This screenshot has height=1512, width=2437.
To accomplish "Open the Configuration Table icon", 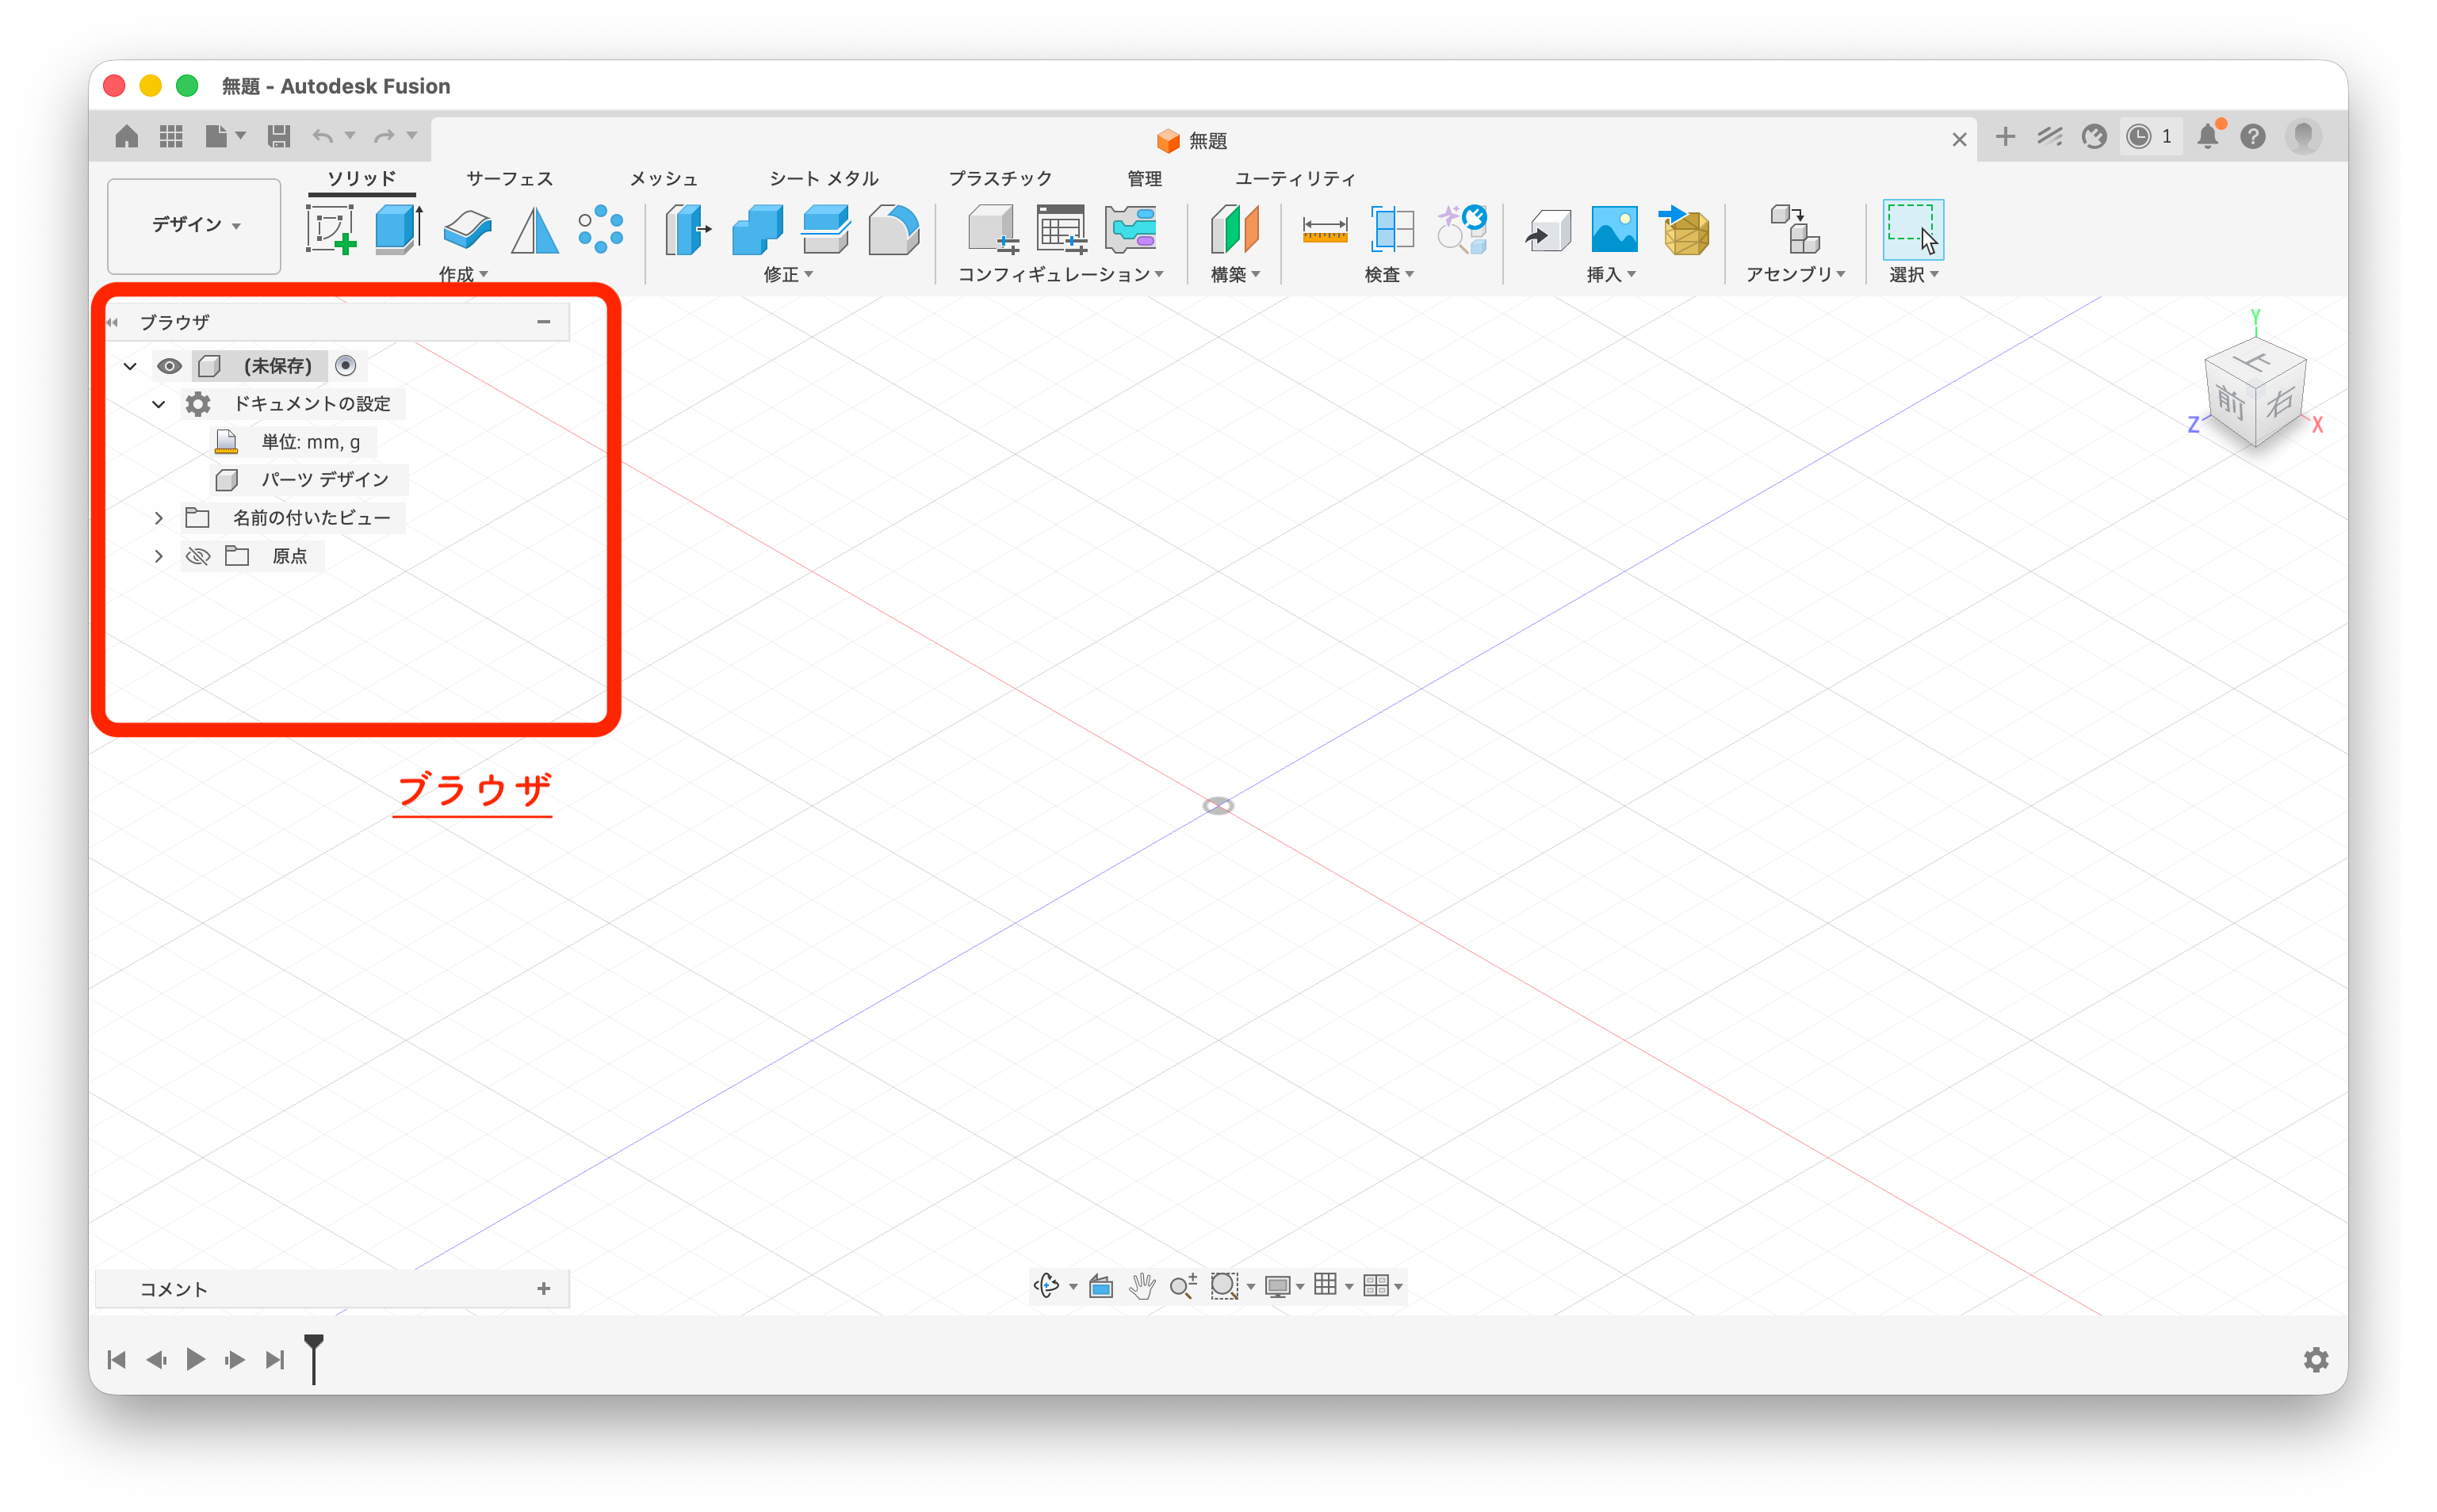I will 1062,230.
